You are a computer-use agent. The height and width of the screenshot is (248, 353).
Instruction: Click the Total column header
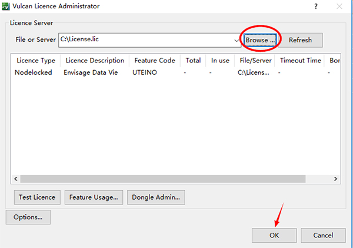pyautogui.click(x=193, y=61)
